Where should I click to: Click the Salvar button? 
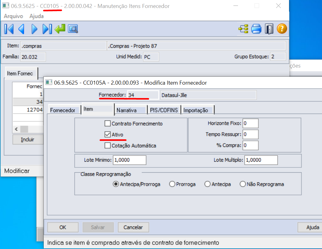[98, 227]
